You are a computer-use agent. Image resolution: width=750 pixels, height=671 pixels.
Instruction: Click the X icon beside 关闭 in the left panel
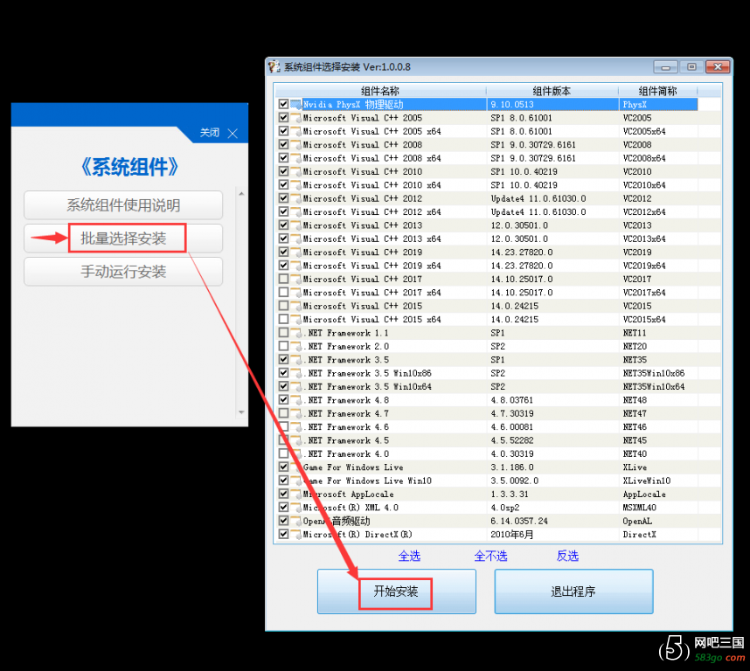[x=233, y=134]
